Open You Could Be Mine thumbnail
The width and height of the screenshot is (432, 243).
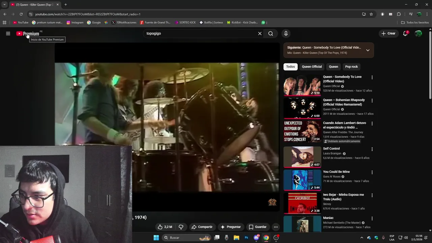[302, 180]
